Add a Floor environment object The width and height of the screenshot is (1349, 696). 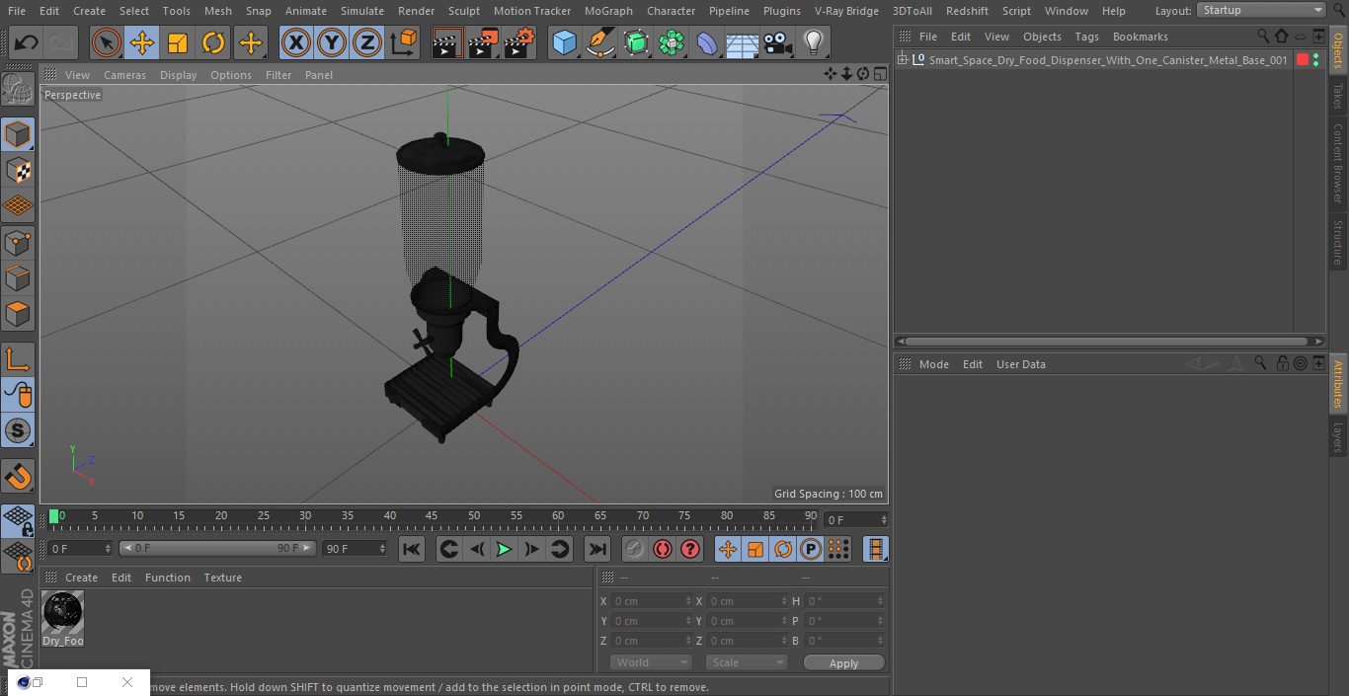[x=743, y=42]
